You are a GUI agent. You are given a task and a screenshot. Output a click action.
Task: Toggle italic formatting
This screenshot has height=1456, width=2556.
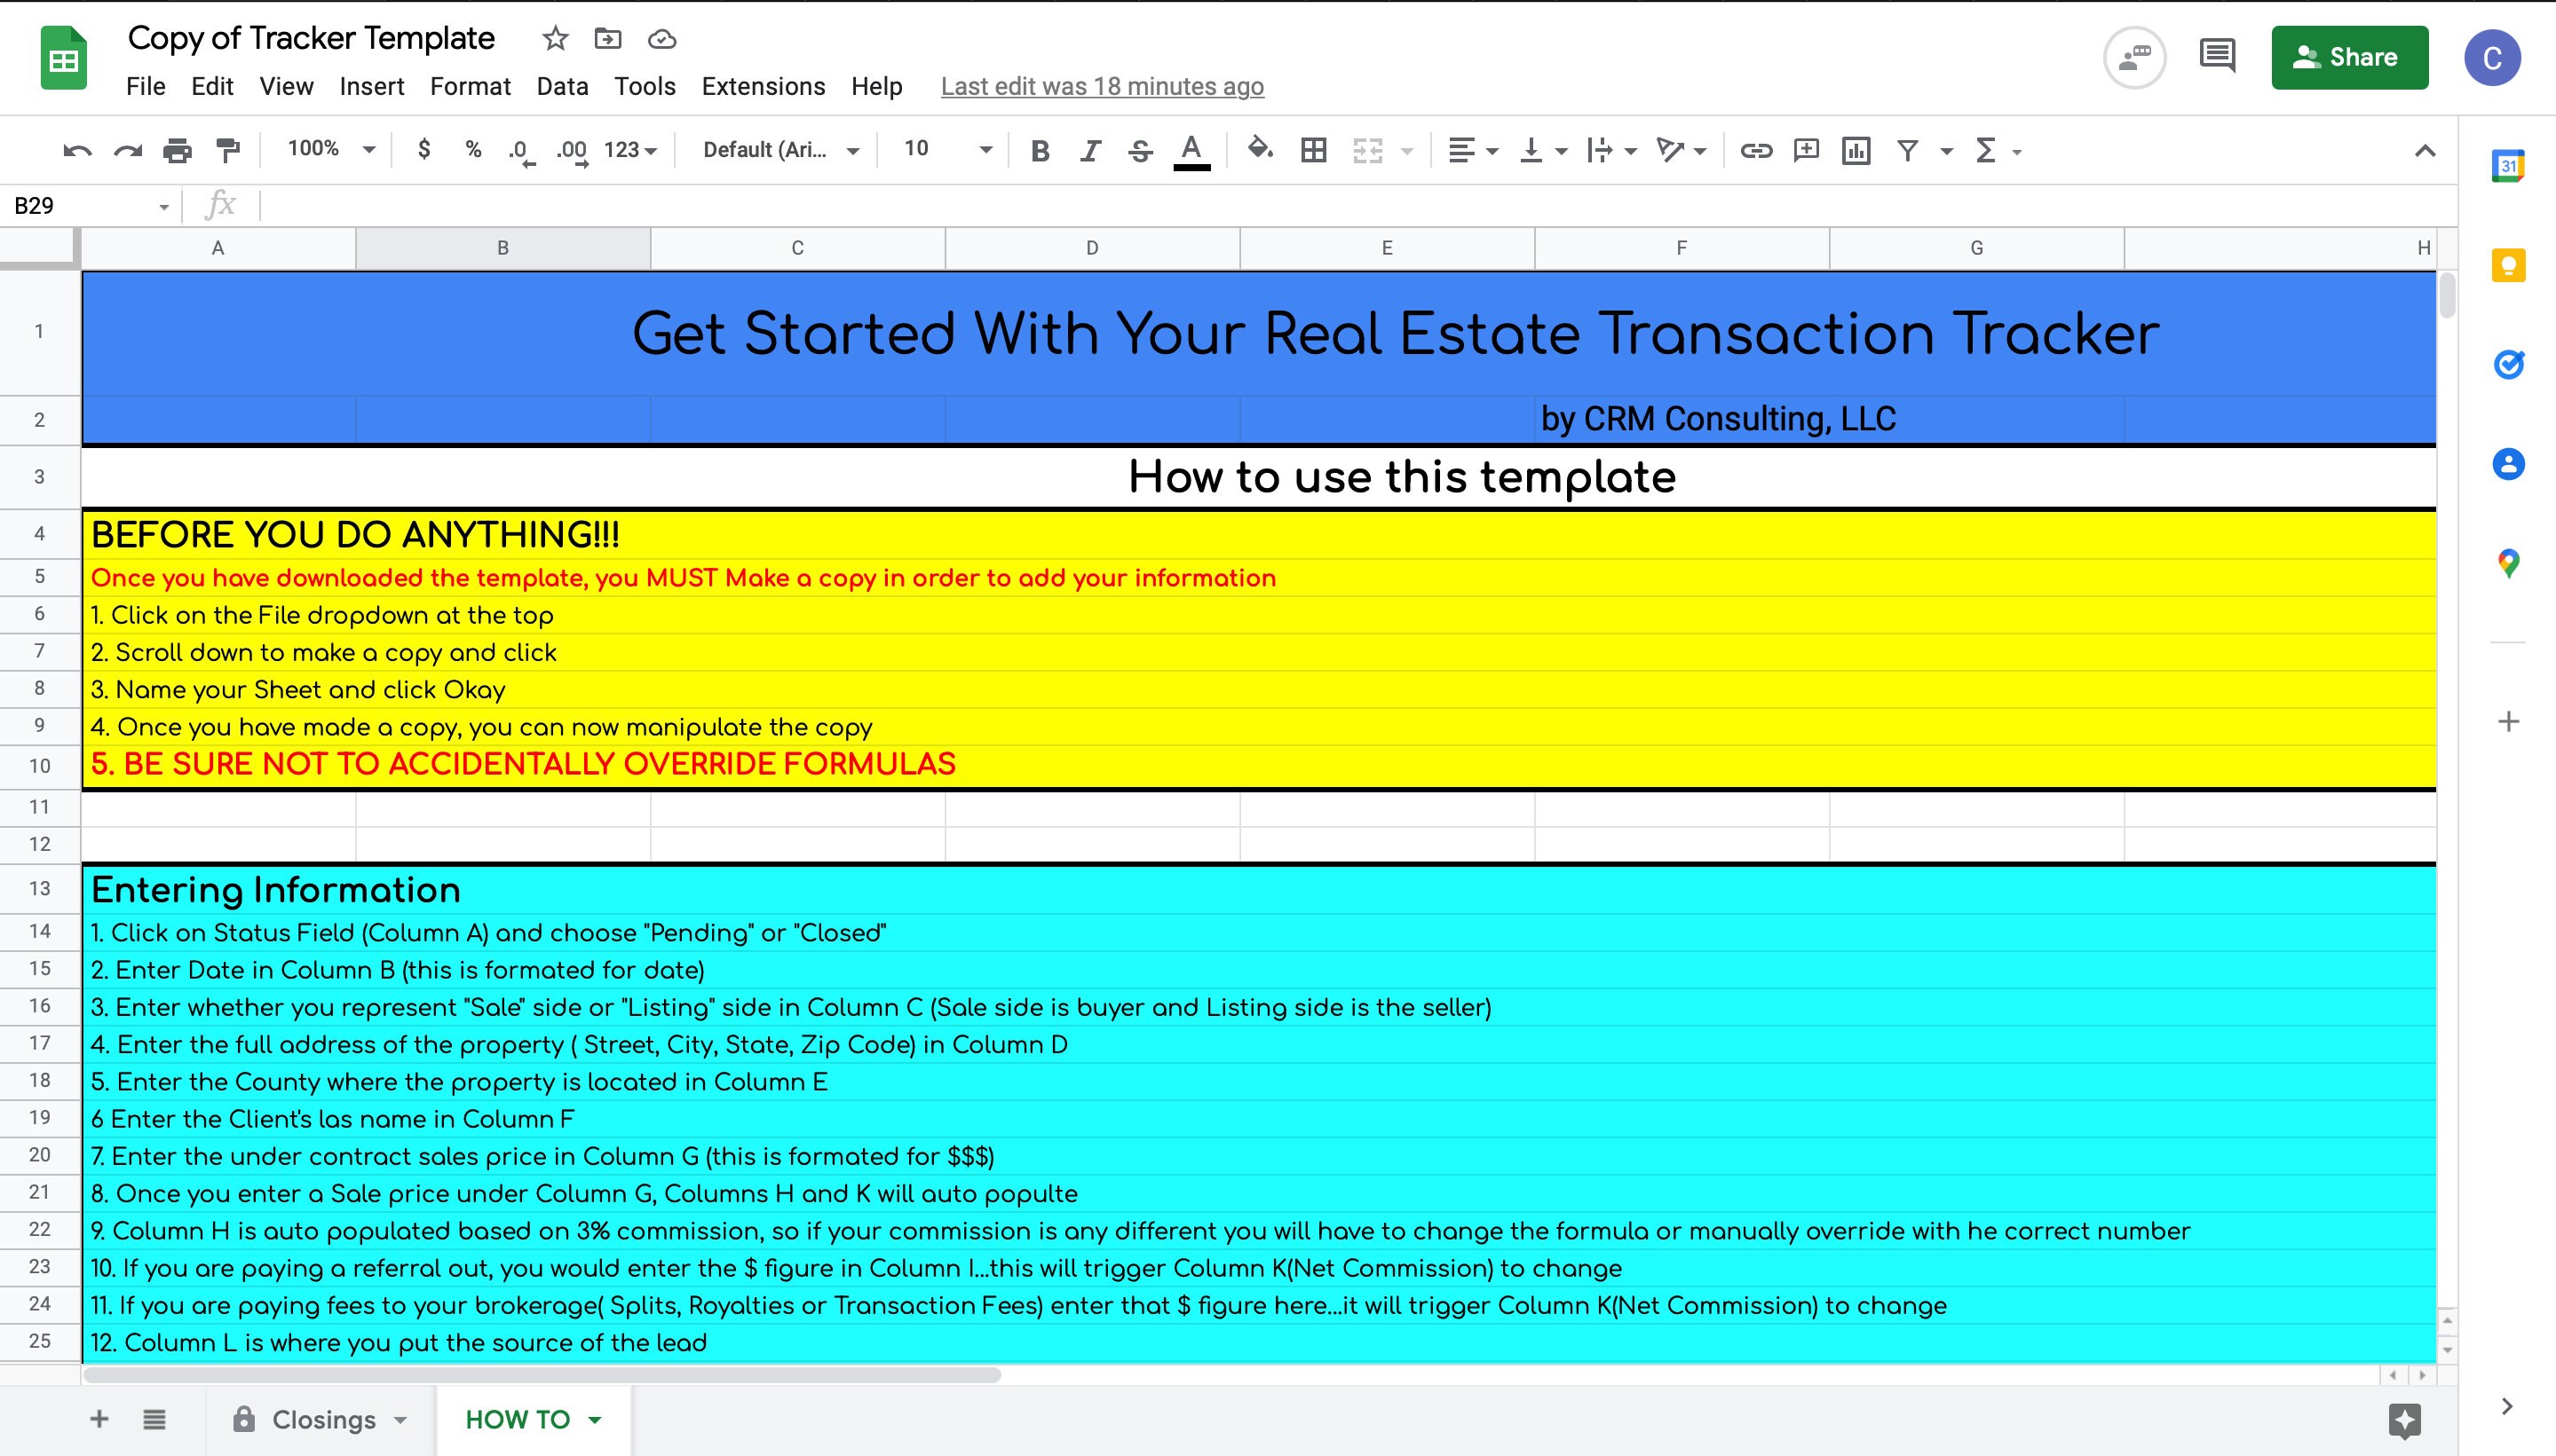(x=1089, y=150)
